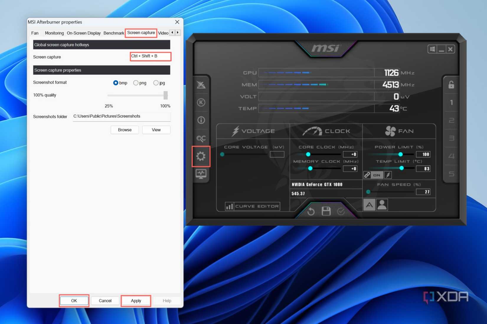
Task: Launch the Kombustor K icon
Action: pyautogui.click(x=201, y=103)
